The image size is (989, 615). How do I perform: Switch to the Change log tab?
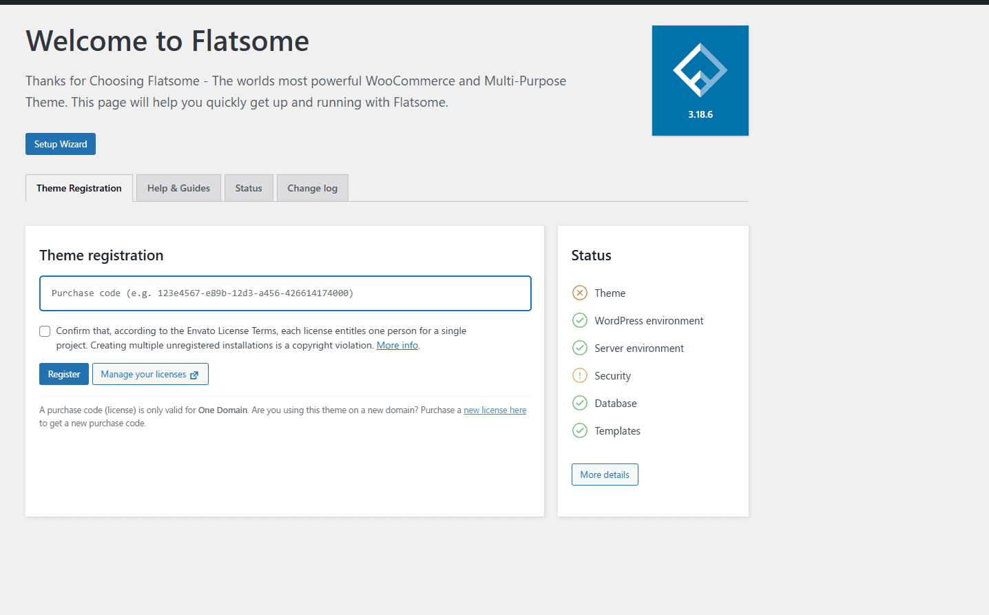tap(312, 188)
